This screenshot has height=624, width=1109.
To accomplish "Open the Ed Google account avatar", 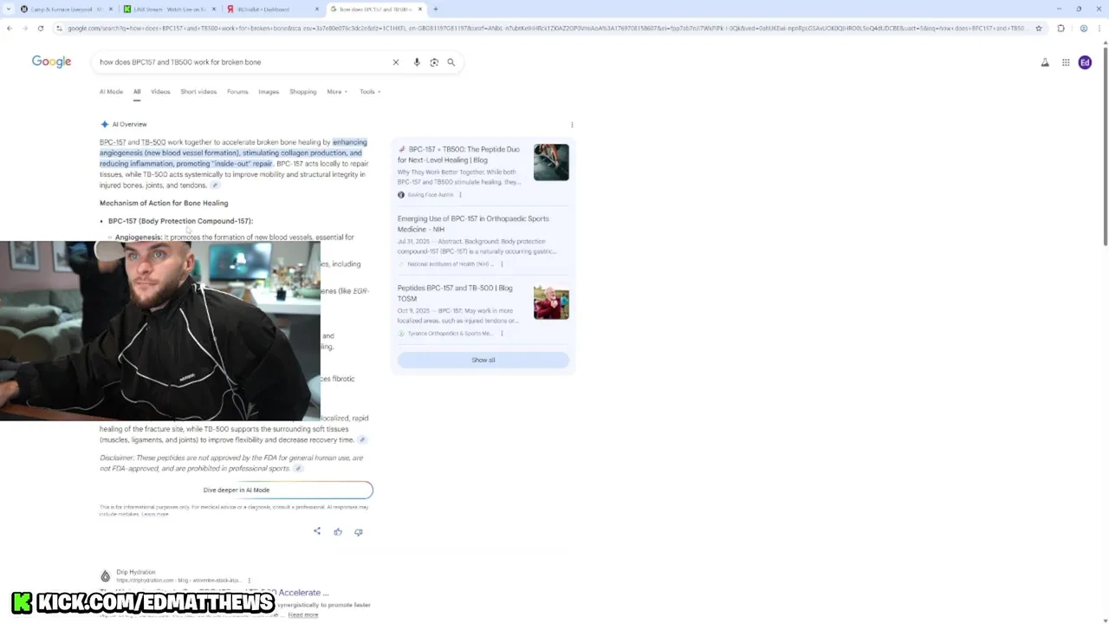I will 1085,62.
